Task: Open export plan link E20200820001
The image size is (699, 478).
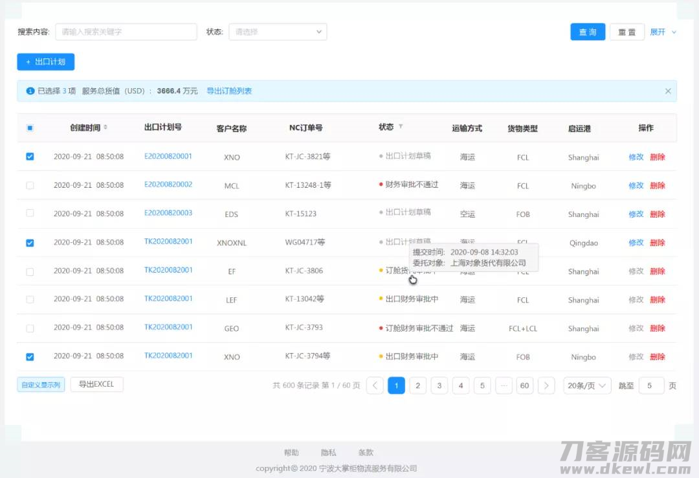Action: pyautogui.click(x=168, y=156)
